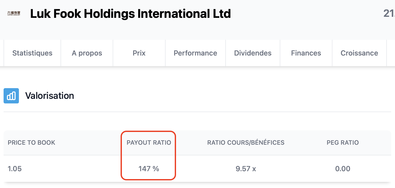
Task: Select the 9.57 x earnings ratio value
Action: click(x=246, y=169)
